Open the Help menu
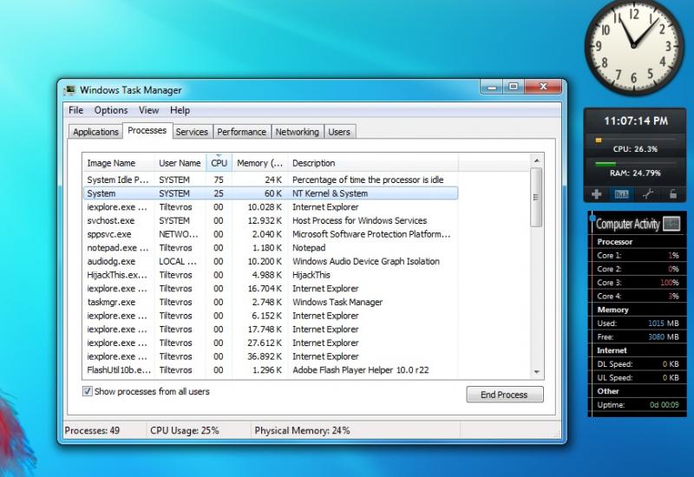Image resolution: width=694 pixels, height=477 pixels. [180, 110]
